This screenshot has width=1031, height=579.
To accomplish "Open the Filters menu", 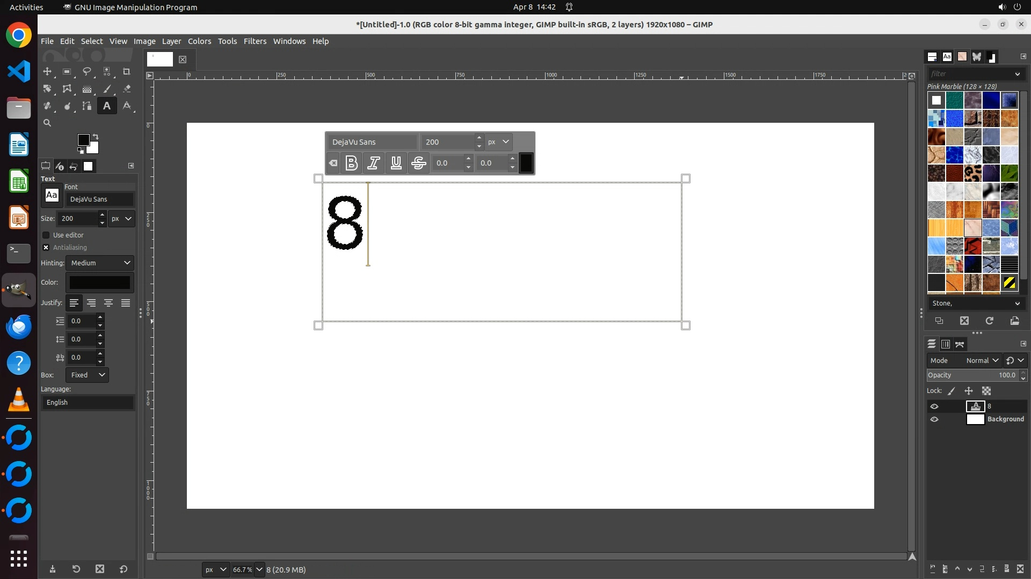I will click(x=255, y=41).
